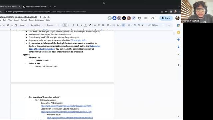Open the Maps side panel icon

[178, 54]
